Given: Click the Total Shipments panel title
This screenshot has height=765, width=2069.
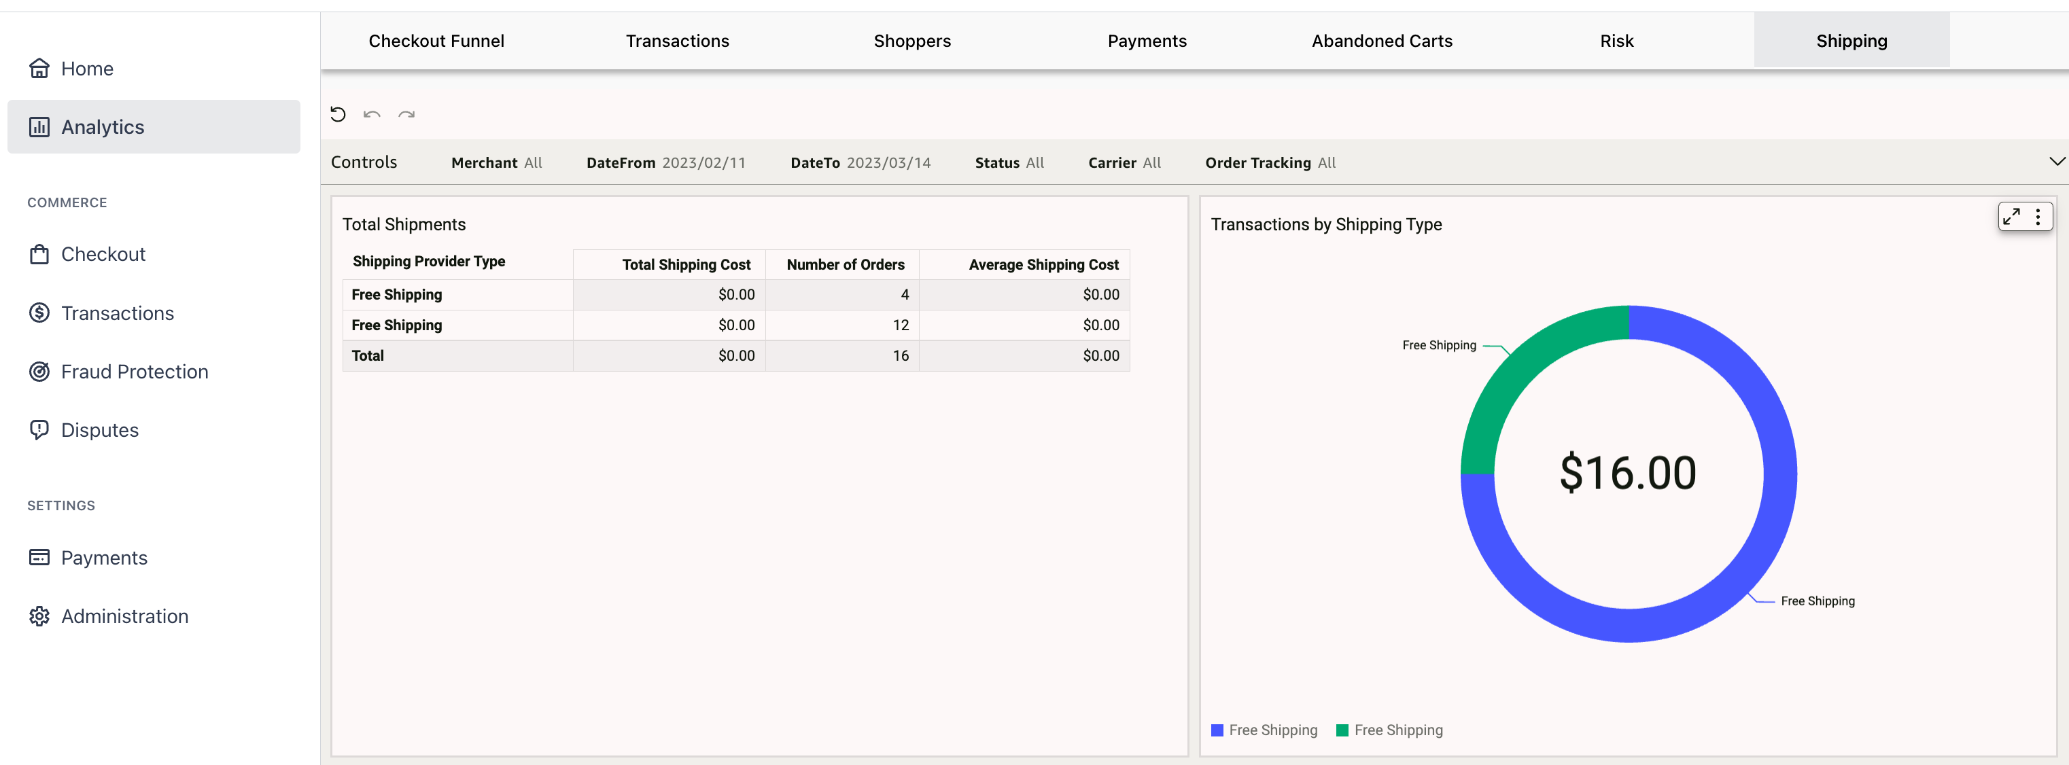Looking at the screenshot, I should (404, 225).
